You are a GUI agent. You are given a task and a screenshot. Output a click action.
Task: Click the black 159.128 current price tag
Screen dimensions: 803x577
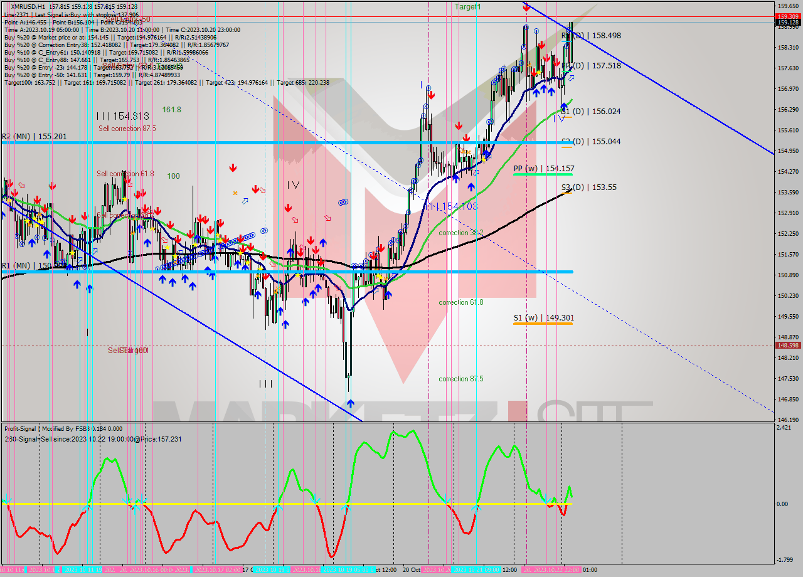pos(787,22)
